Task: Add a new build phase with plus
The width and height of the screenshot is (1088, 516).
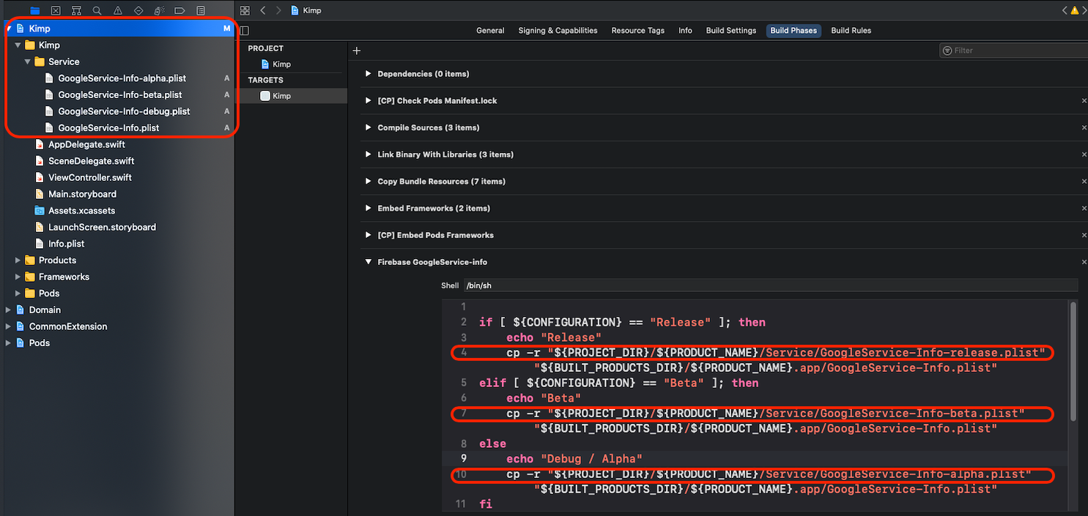Action: [x=357, y=51]
